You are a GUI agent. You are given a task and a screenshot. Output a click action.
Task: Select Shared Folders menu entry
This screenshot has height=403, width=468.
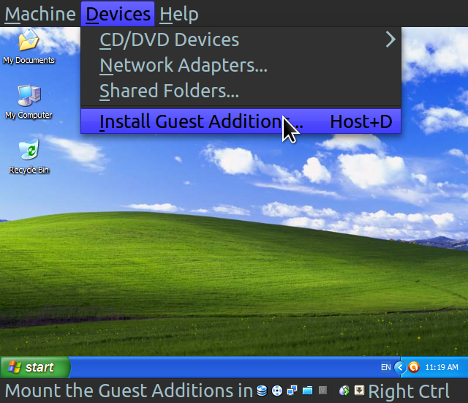[x=241, y=91]
